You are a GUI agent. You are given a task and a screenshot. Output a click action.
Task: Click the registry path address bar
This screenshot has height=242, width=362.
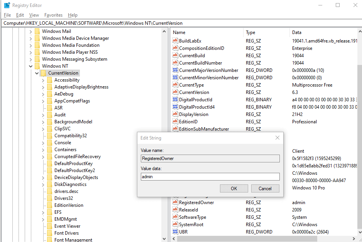[181, 23]
